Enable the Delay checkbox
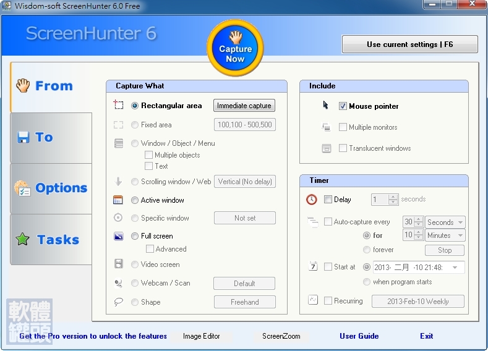488x351 pixels. [328, 199]
